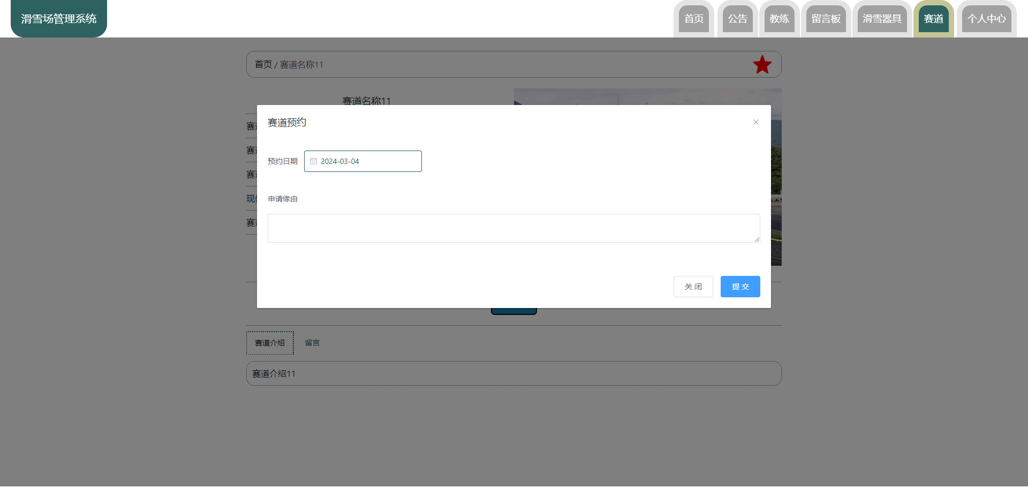The image size is (1028, 488).
Task: Submit the reservation with 提交
Action: (x=740, y=287)
